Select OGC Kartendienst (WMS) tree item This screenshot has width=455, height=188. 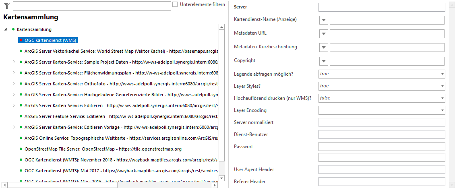(50, 40)
